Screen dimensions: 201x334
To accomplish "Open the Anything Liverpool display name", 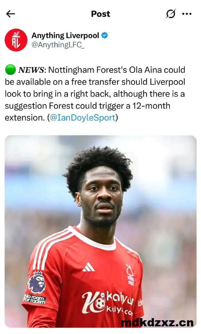I will coord(65,35).
